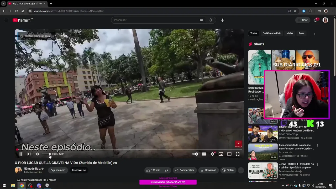Image resolution: width=336 pixels, height=189 pixels.
Task: Enable miniplayer mode
Action: click(x=221, y=154)
